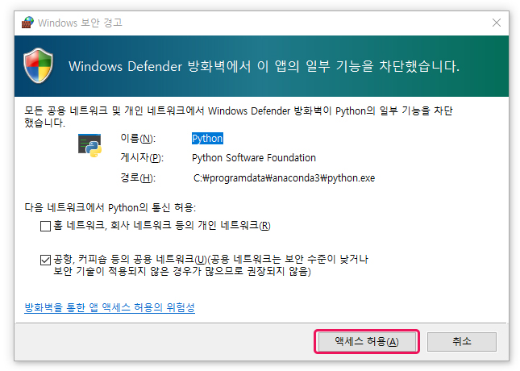Open link 방화벽을 통한 앱 액세스 허용의 위험성
Viewport: 520px width, 371px height.
pos(110,307)
